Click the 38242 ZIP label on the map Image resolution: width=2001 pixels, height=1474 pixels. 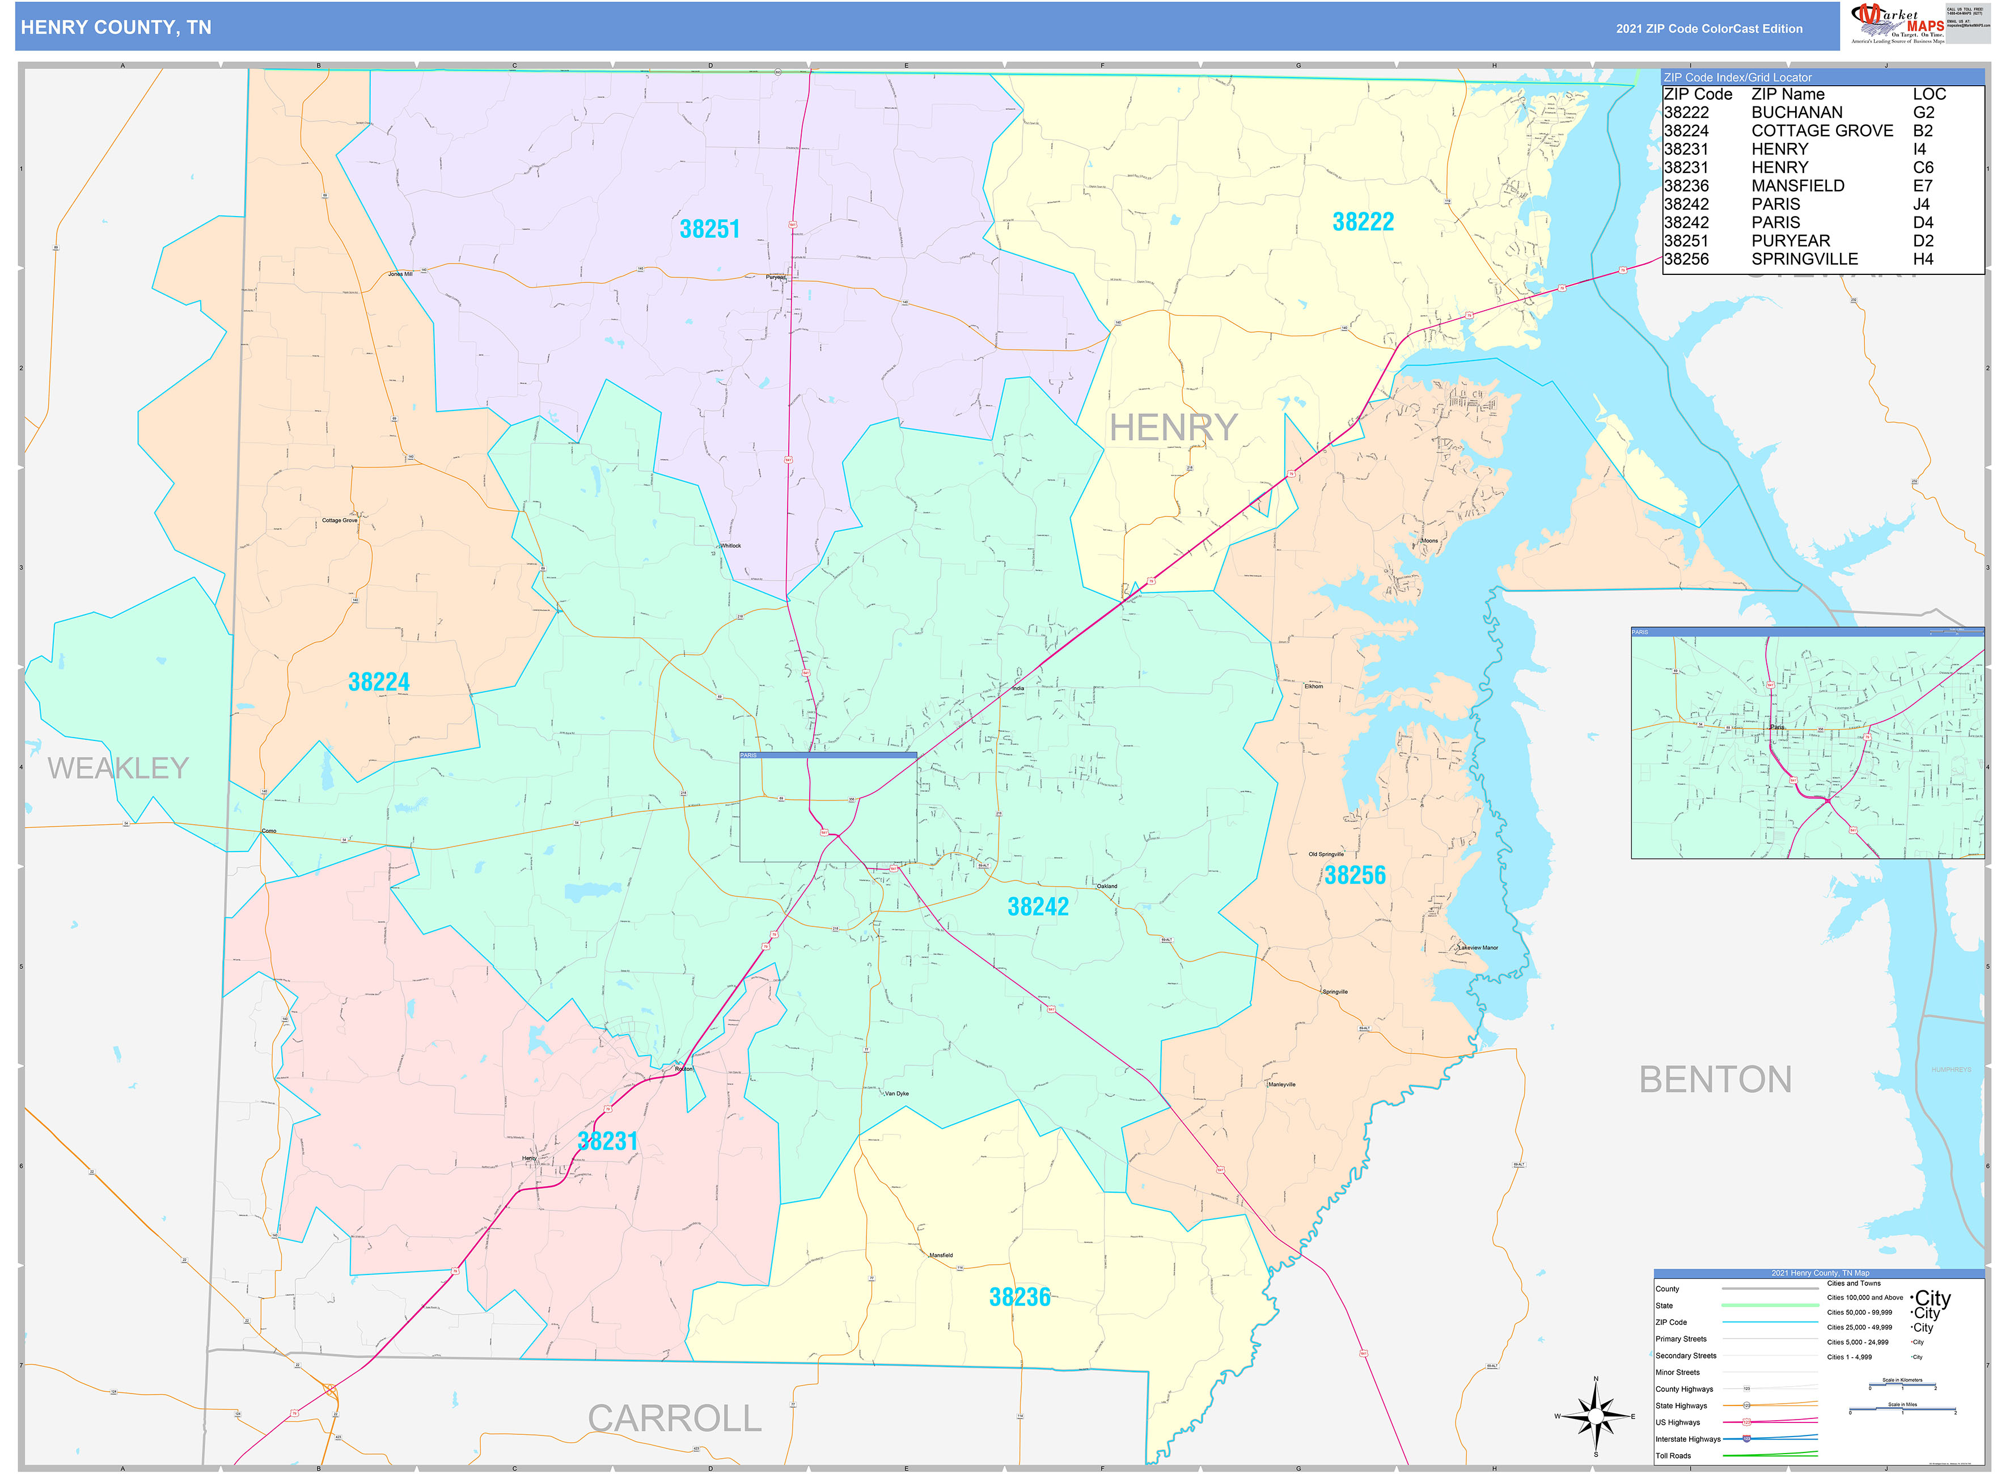click(1038, 907)
